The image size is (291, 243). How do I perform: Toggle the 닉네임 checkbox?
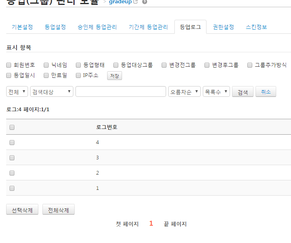click(x=46, y=65)
